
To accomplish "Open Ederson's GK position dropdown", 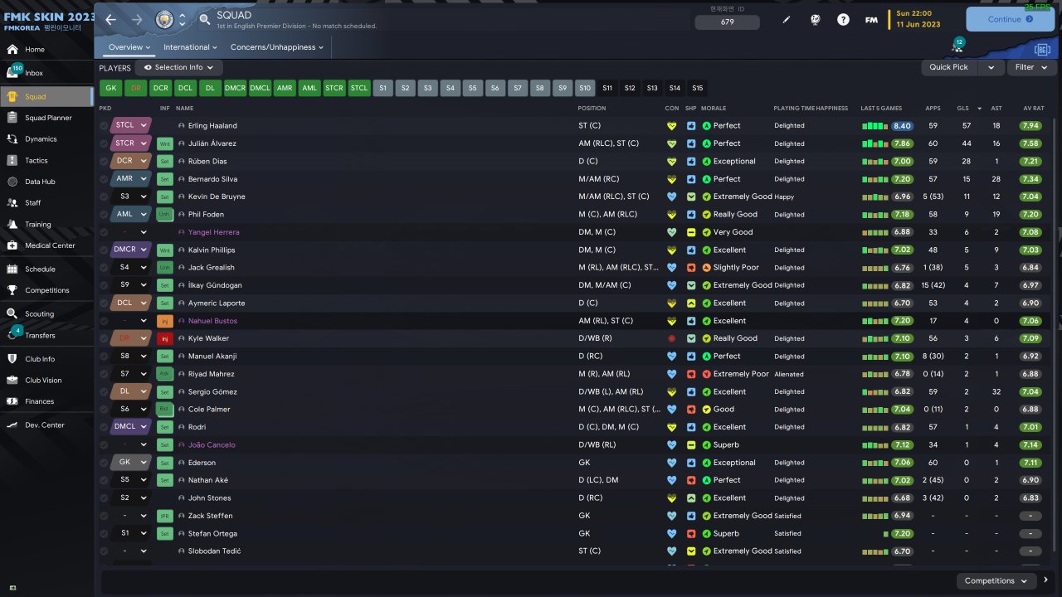I will [130, 463].
